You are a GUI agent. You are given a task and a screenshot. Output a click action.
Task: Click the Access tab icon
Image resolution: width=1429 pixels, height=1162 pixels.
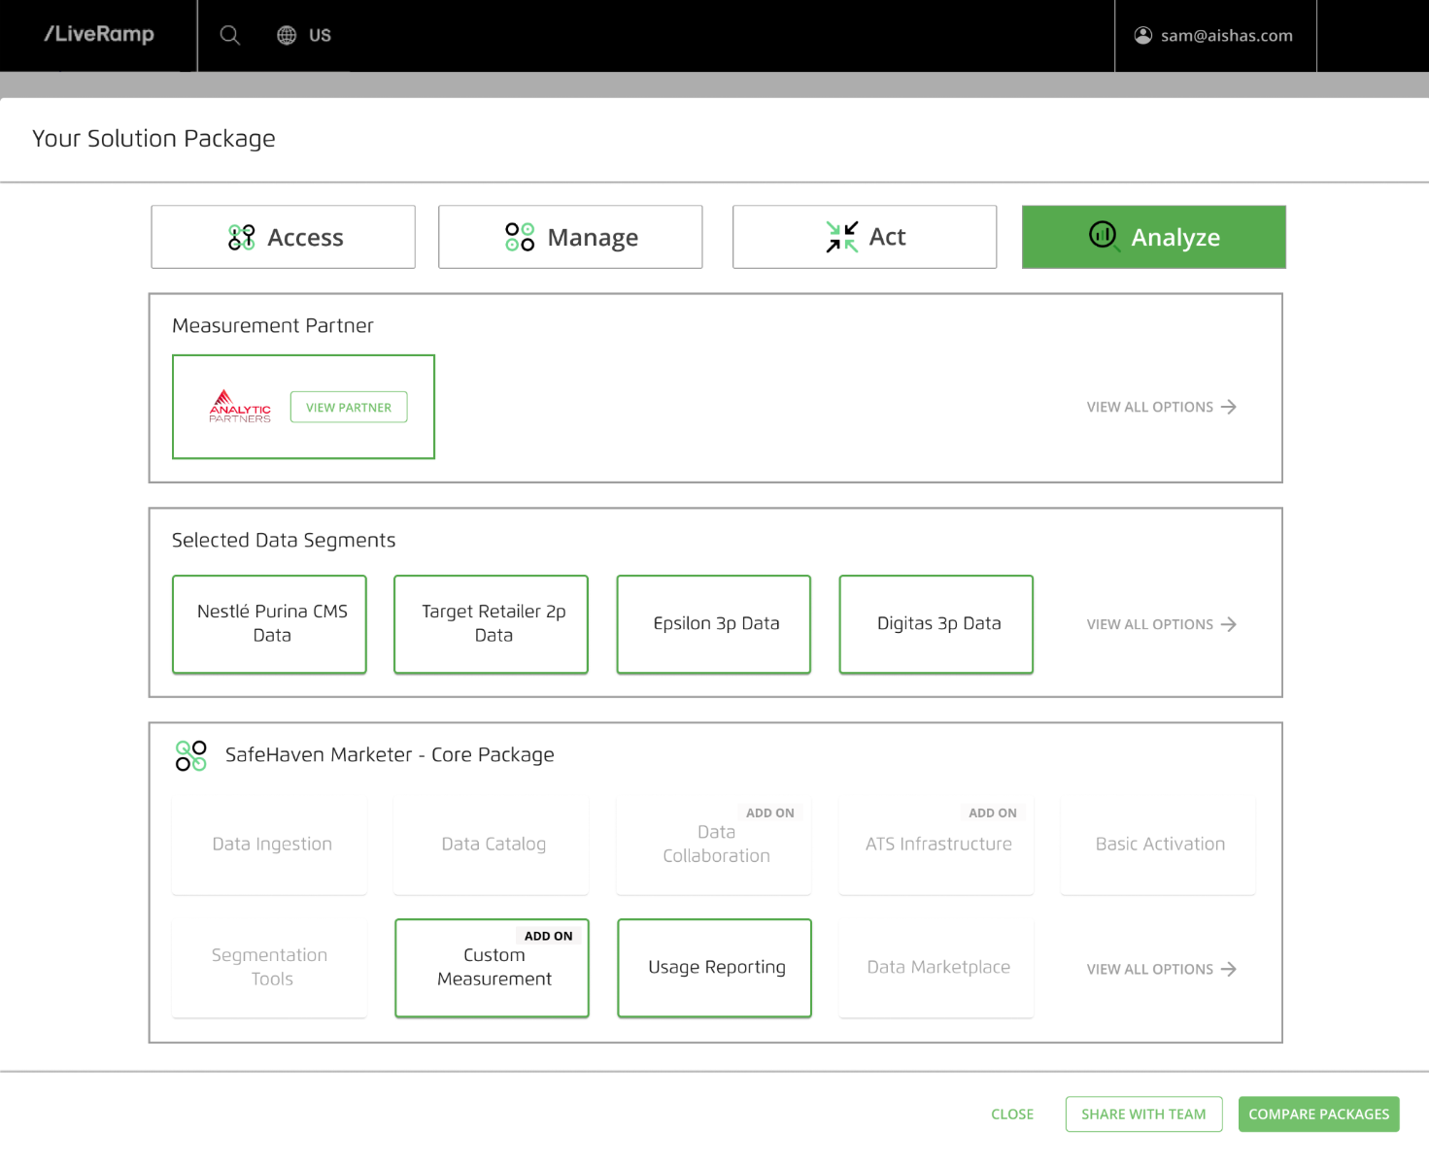242,237
